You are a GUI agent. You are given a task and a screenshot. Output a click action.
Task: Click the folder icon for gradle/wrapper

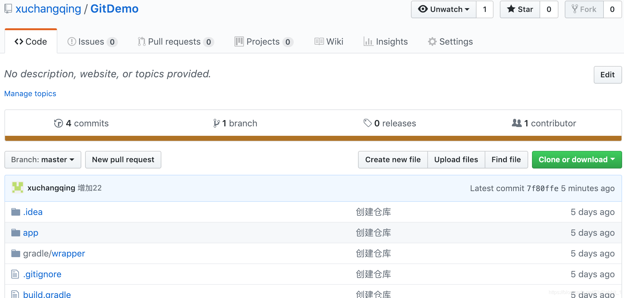pyautogui.click(x=16, y=253)
